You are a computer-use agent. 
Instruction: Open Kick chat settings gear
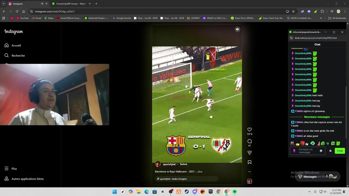click(x=330, y=151)
